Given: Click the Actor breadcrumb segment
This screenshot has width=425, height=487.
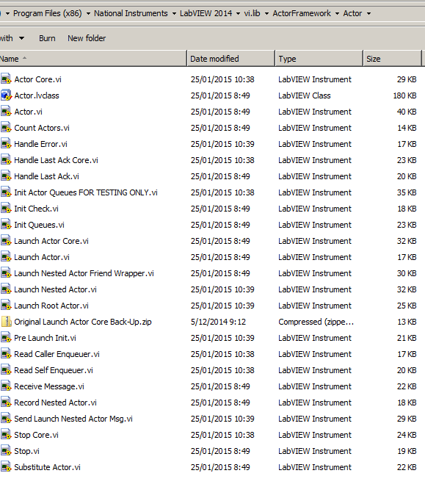Looking at the screenshot, I should 352,13.
